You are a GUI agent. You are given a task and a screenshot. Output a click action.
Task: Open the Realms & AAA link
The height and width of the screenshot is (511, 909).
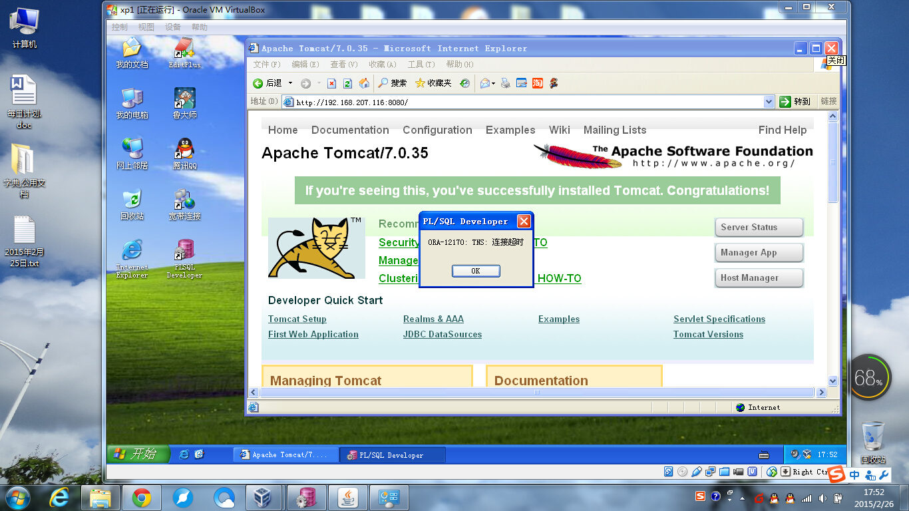[x=433, y=319]
